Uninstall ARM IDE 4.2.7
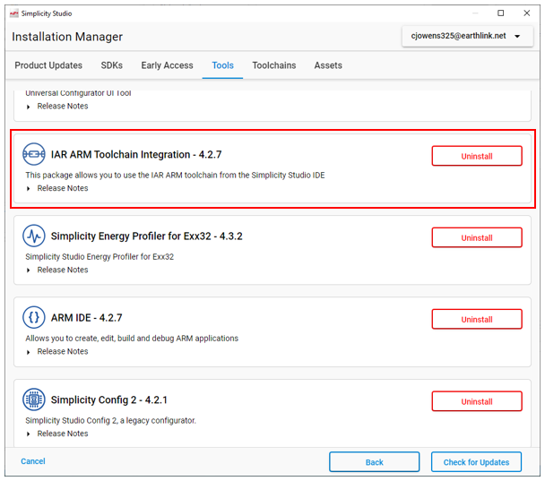Screen dimensions: 545x481 coord(477,319)
